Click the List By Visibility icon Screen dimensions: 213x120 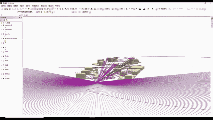7,20
